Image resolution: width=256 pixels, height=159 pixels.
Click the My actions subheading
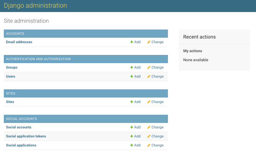click(x=193, y=51)
